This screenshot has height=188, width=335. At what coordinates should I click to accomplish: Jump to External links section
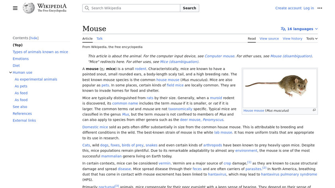point(24,120)
